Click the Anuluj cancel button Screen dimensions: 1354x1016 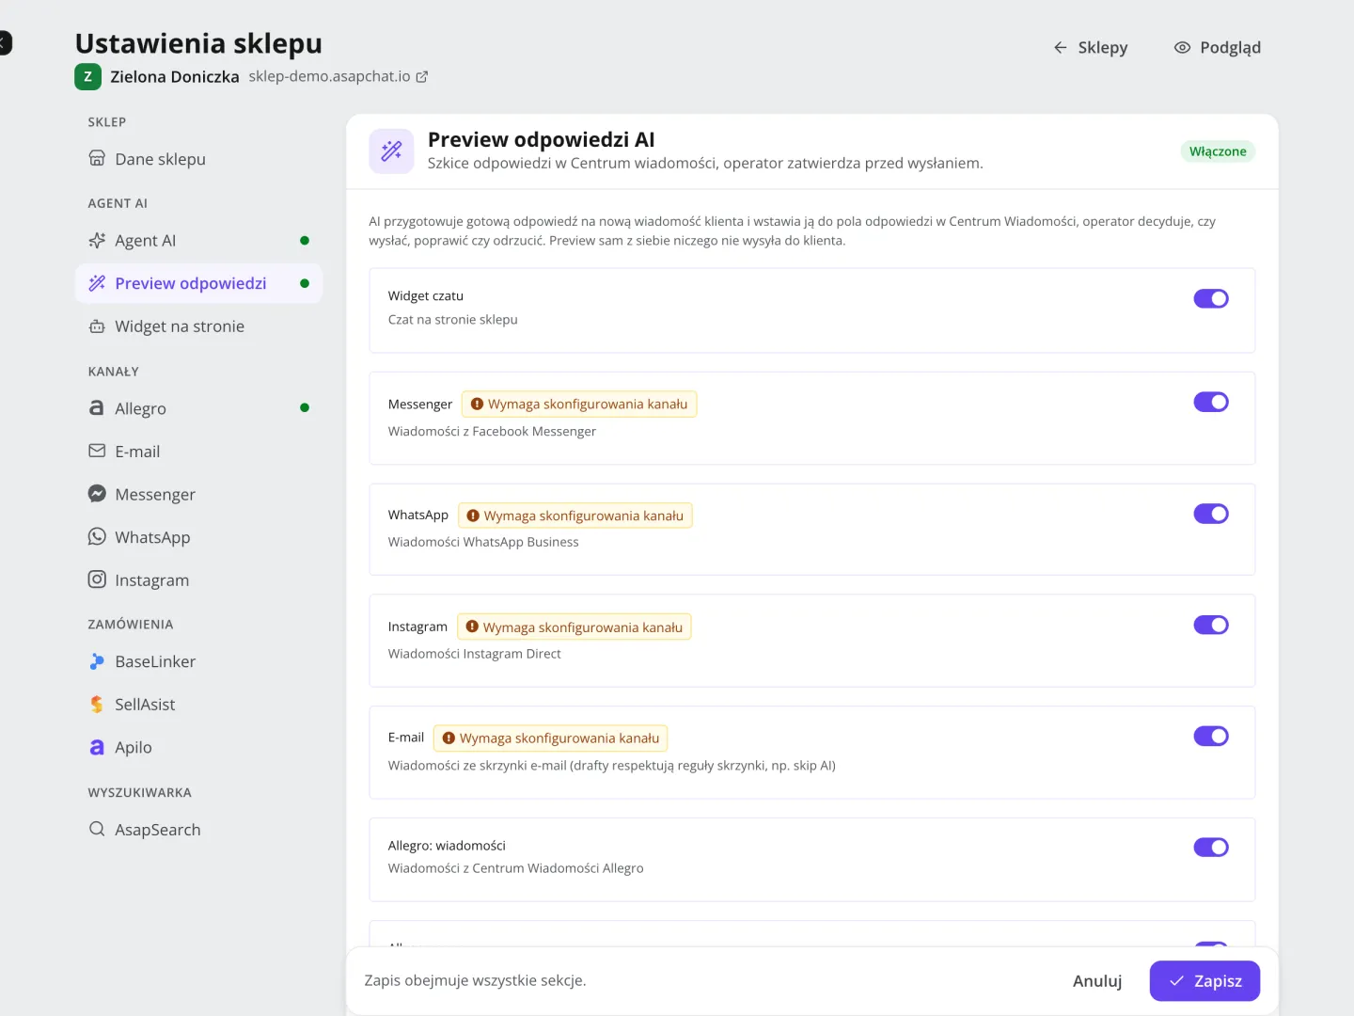(1097, 981)
